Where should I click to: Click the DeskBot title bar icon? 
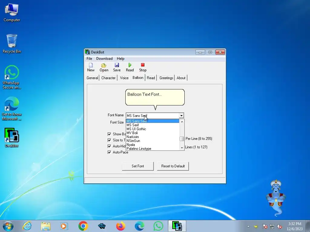tap(87, 52)
